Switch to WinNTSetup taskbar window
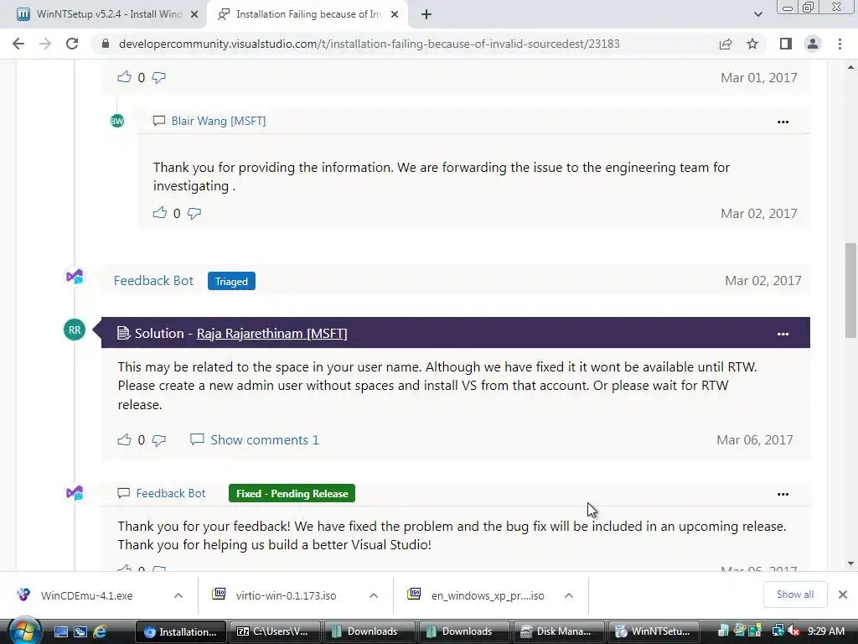The image size is (858, 644). click(x=654, y=631)
